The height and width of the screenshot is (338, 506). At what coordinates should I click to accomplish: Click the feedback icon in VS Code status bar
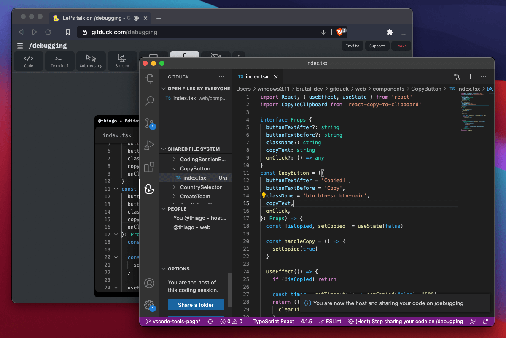point(473,322)
